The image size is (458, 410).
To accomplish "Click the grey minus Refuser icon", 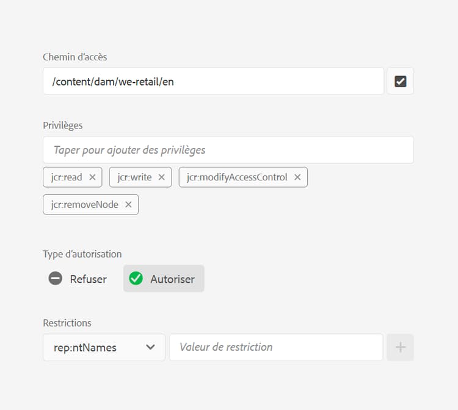I will (55, 278).
